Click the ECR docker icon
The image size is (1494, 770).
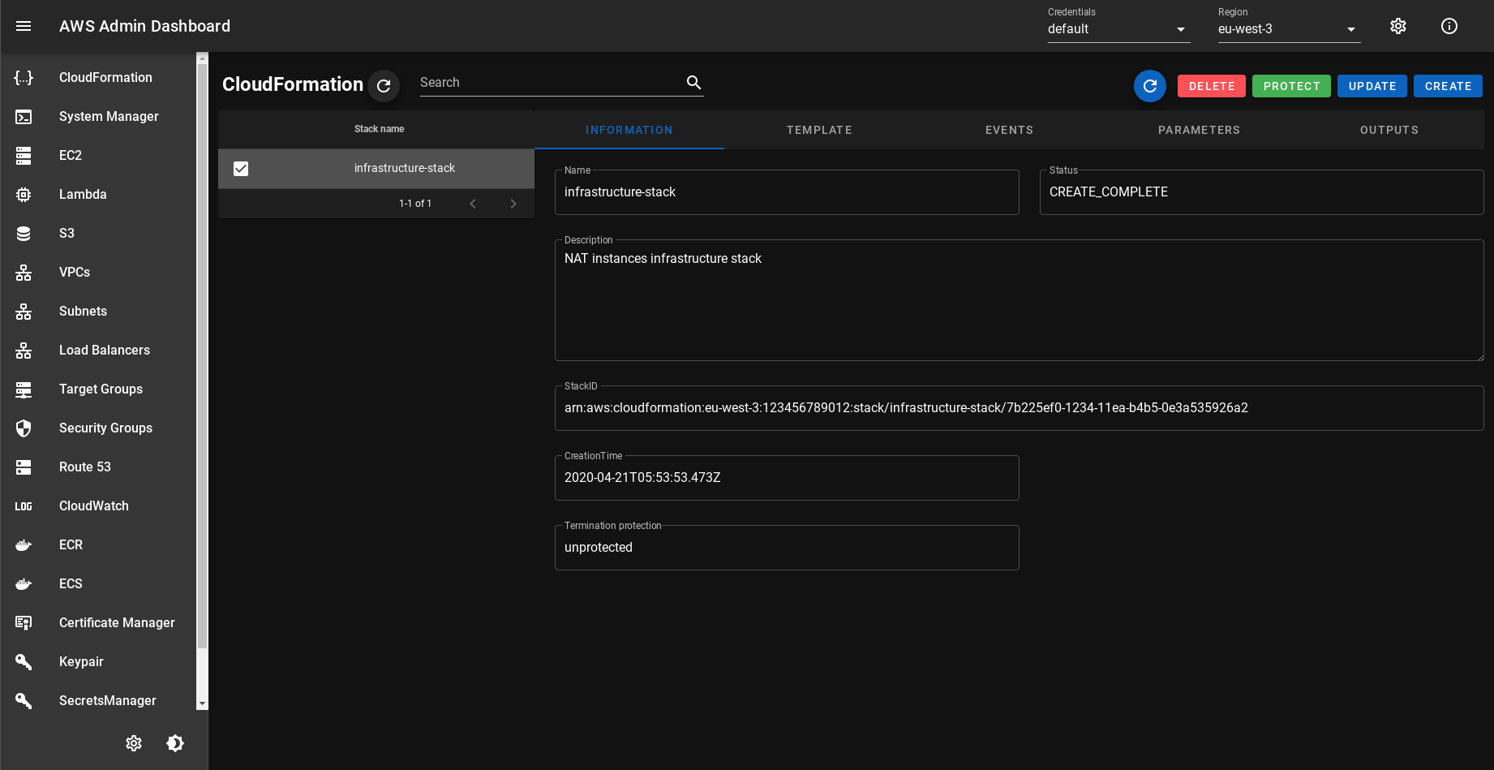tap(24, 545)
